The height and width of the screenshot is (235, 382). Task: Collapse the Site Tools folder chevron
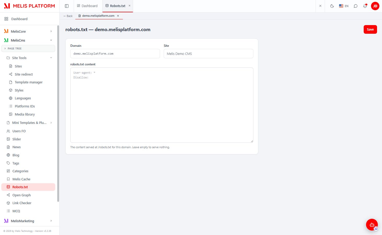tap(51, 58)
